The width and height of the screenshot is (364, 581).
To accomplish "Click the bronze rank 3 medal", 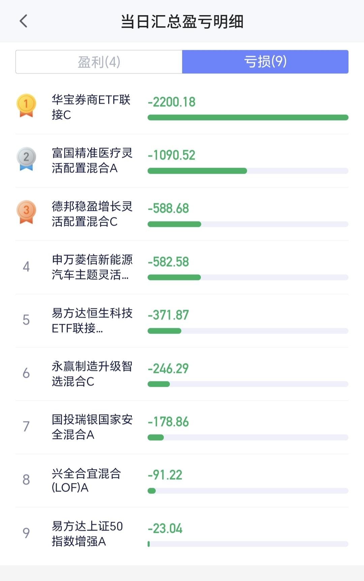I will pos(26,212).
